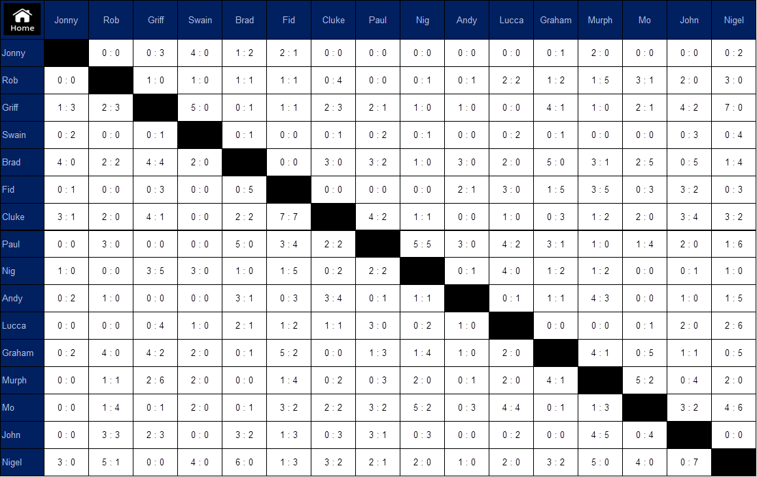The height and width of the screenshot is (477, 757).
Task: Click the Murph row label
Action: click(x=22, y=380)
